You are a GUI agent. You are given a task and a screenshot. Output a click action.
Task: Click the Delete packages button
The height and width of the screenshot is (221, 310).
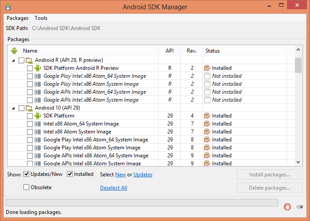[x=270, y=188]
